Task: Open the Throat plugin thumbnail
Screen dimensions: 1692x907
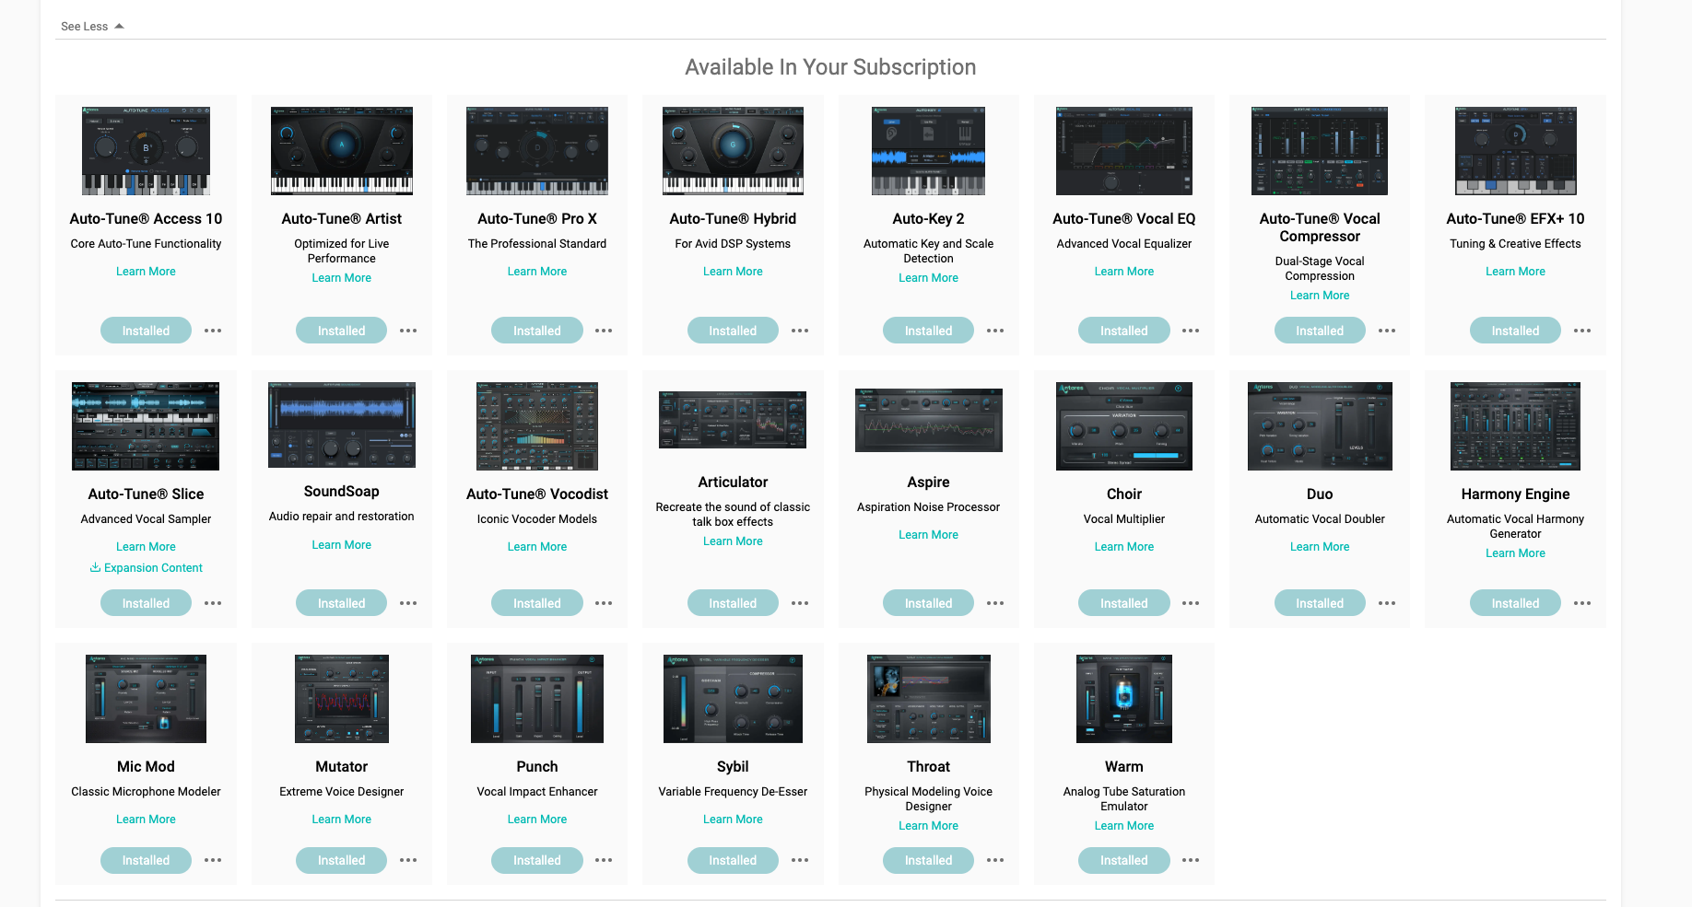Action: (928, 699)
